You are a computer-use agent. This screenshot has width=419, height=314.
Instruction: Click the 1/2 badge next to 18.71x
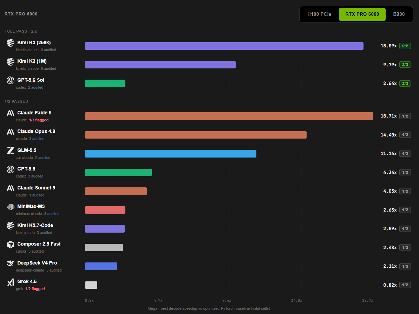click(405, 116)
